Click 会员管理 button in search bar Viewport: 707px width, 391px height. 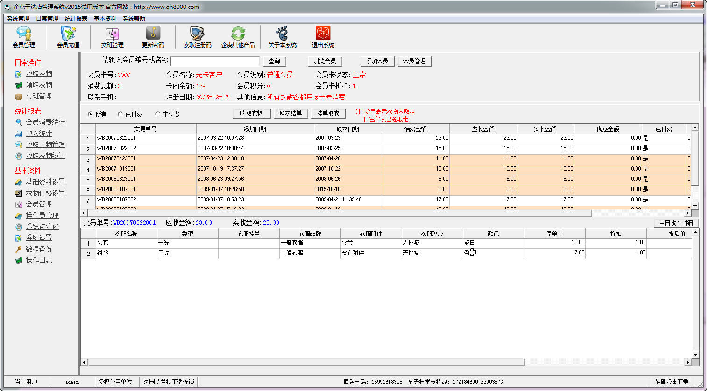tap(415, 61)
